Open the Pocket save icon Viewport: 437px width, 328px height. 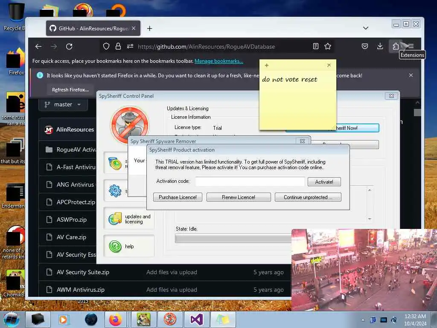click(365, 46)
